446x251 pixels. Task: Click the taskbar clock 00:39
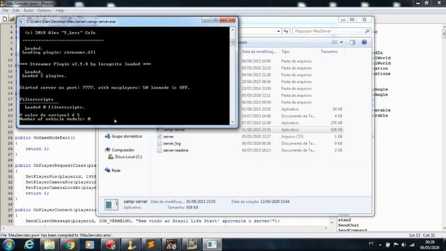coord(430,242)
